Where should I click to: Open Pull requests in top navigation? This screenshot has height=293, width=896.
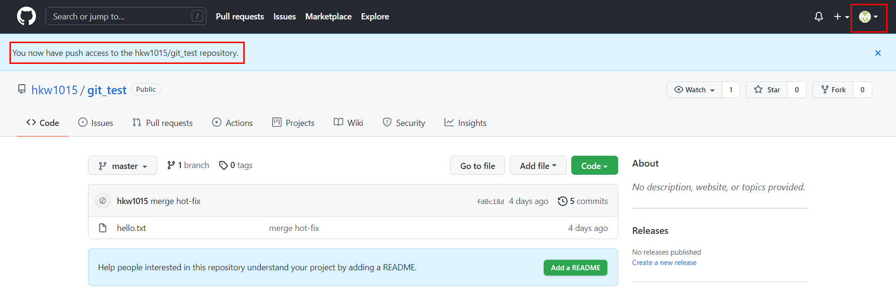240,17
